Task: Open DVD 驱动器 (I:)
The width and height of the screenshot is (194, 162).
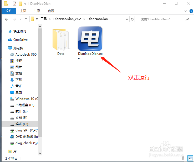Action: (x=24, y=137)
